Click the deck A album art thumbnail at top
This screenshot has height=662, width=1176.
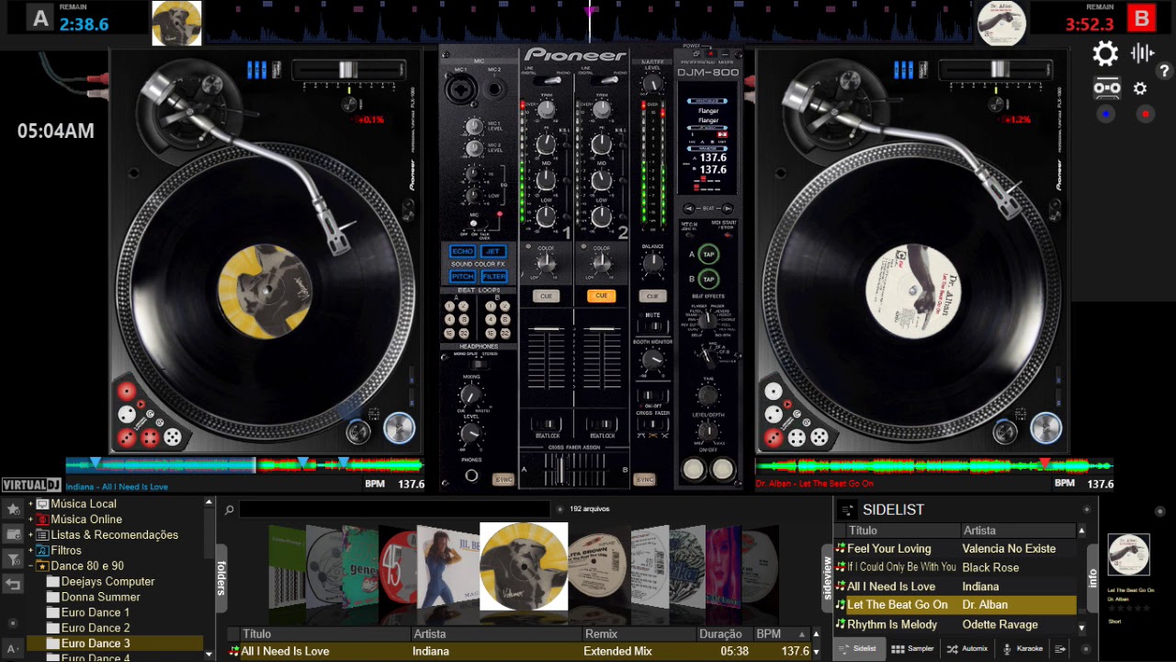pyautogui.click(x=176, y=23)
